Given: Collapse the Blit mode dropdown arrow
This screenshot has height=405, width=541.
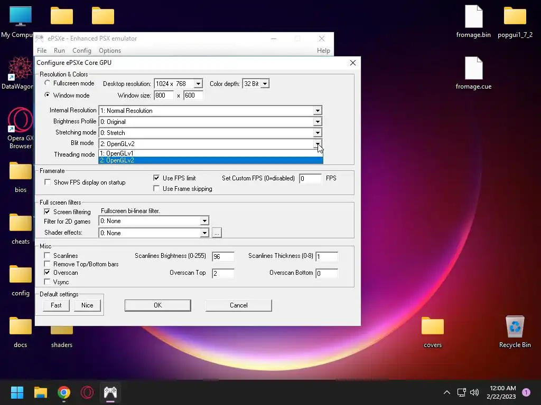Looking at the screenshot, I should tap(318, 143).
